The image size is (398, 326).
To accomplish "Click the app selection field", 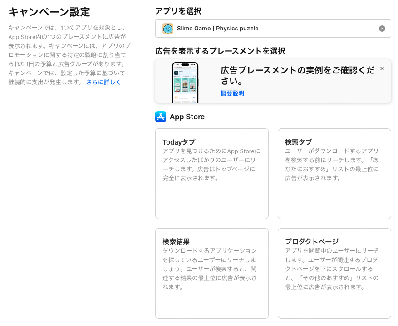I will [x=273, y=29].
